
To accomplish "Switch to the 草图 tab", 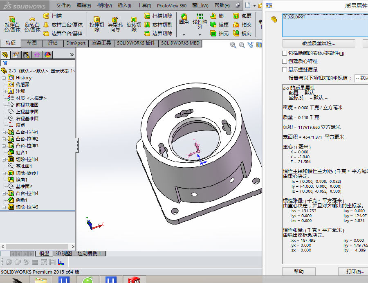I will pyautogui.click(x=31, y=43).
